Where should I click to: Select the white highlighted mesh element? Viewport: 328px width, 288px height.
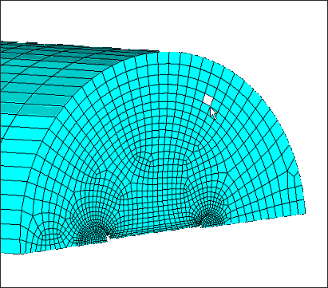208,100
